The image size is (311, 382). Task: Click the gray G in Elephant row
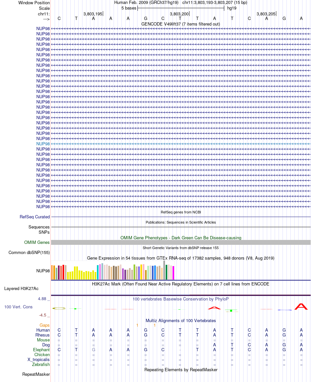coord(93,350)
